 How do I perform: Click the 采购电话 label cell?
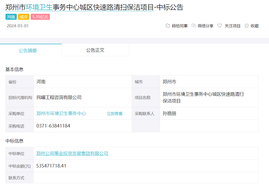tap(20, 126)
